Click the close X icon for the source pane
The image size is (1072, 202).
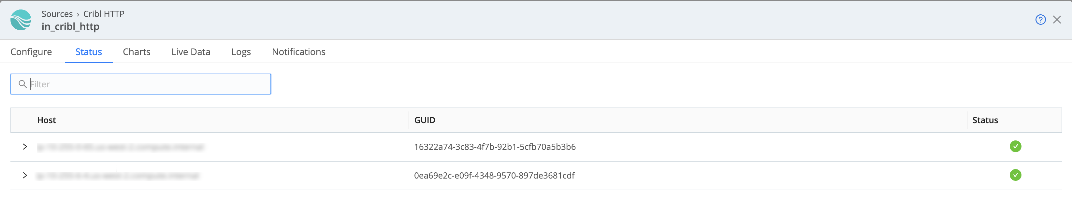1057,19
